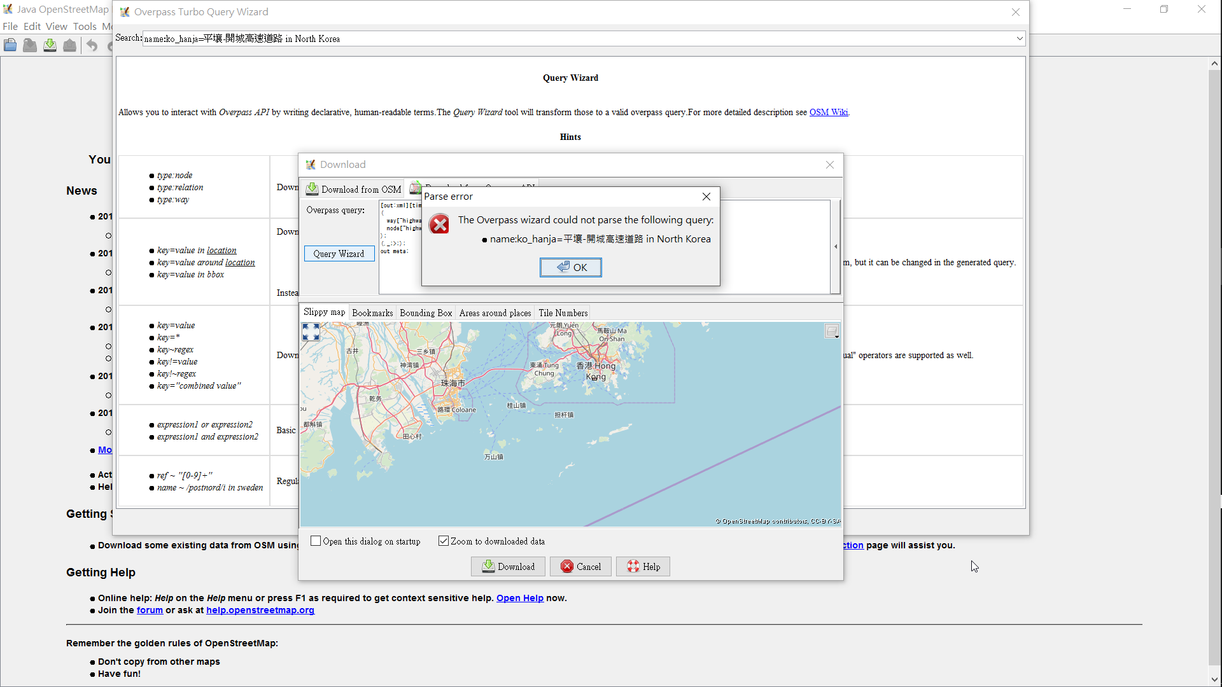Open the map layer source chooser icon
This screenshot has height=687, width=1222.
(832, 331)
